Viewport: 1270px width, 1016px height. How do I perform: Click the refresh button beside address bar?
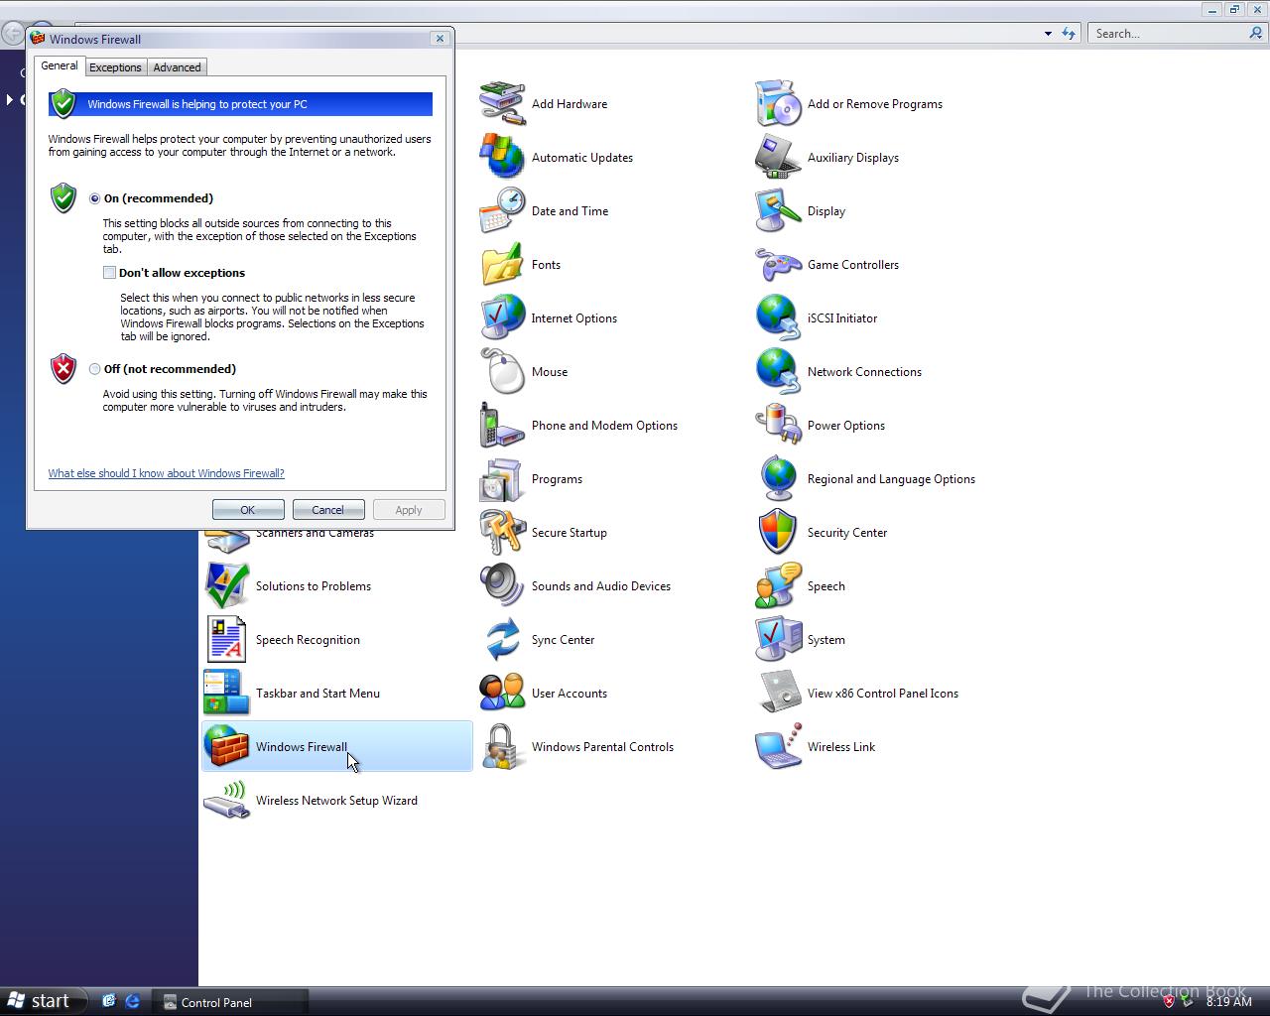tap(1069, 34)
